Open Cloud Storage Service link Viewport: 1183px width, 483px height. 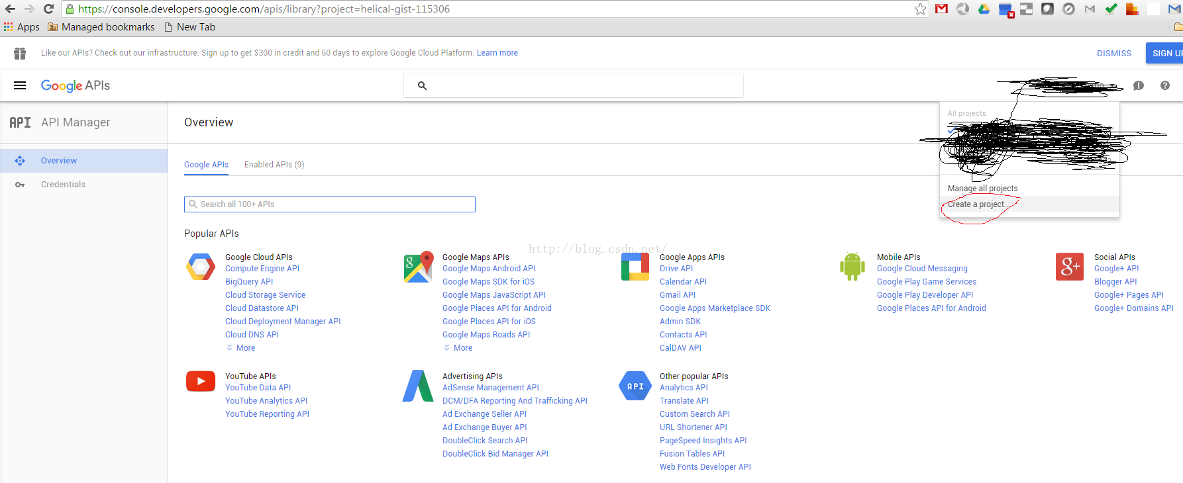[x=266, y=295]
